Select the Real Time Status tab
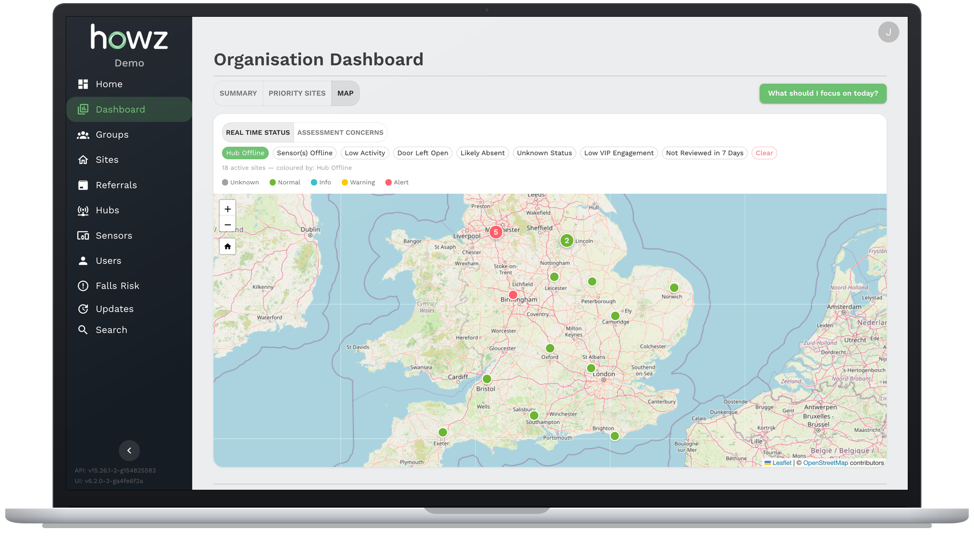The width and height of the screenshot is (974, 536). coord(258,132)
